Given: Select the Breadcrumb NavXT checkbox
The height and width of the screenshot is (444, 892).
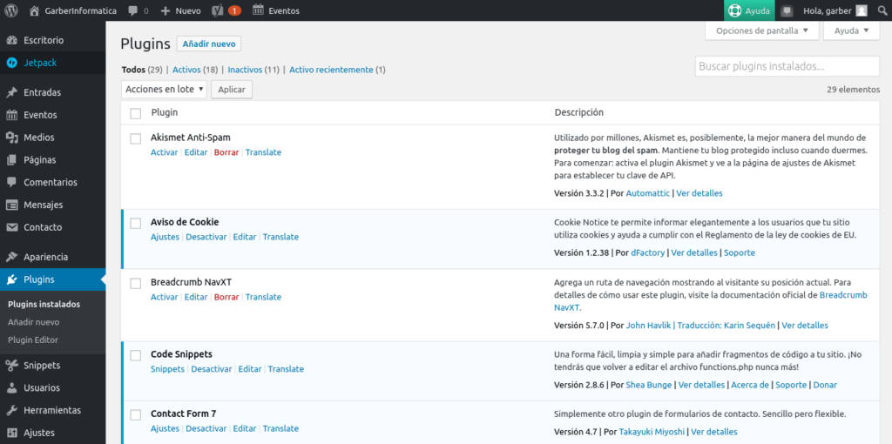Looking at the screenshot, I should 135,283.
